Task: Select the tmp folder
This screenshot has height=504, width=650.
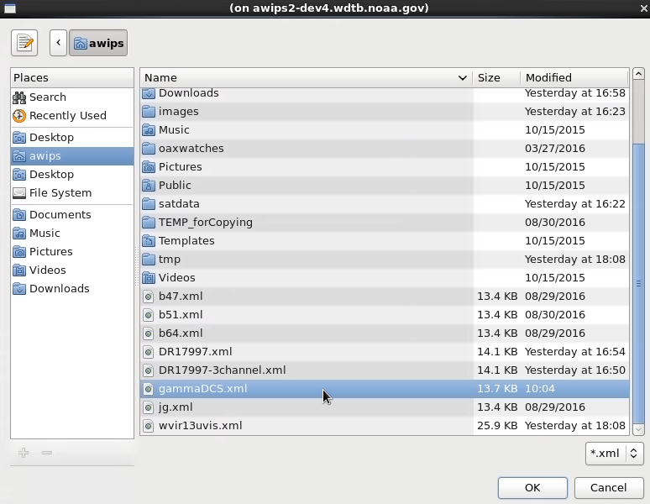Action: [385, 259]
